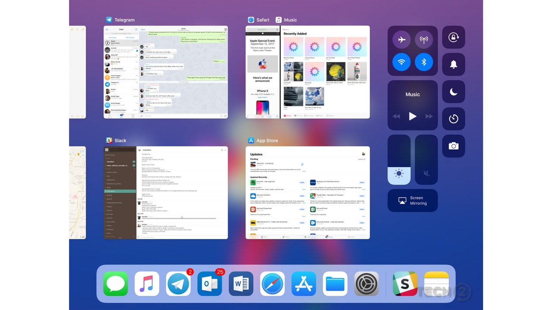Switch to the Slack app card
Screen dimensions: 552x310
point(166,192)
